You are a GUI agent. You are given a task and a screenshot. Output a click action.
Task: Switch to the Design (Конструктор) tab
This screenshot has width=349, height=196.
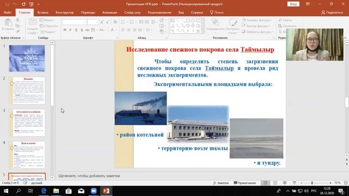[x=64, y=13]
